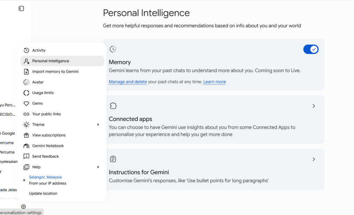The width and height of the screenshot is (354, 215).
Task: Click the Instructions clipboard icon
Action: pos(113,159)
